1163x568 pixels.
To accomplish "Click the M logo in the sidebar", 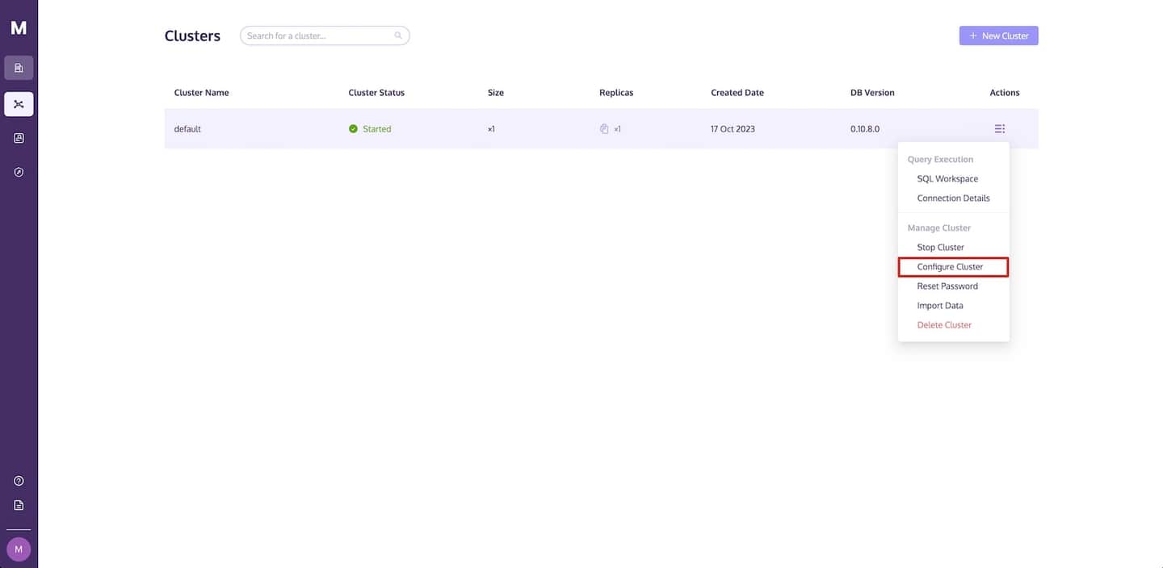I will click(x=19, y=28).
